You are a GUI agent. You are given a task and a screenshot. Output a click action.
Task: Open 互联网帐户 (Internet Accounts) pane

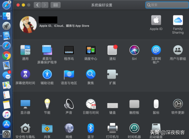156,50
